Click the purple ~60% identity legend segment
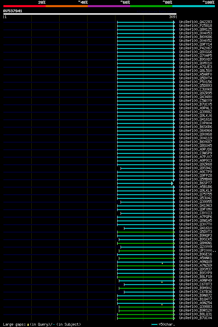 [109, 6]
